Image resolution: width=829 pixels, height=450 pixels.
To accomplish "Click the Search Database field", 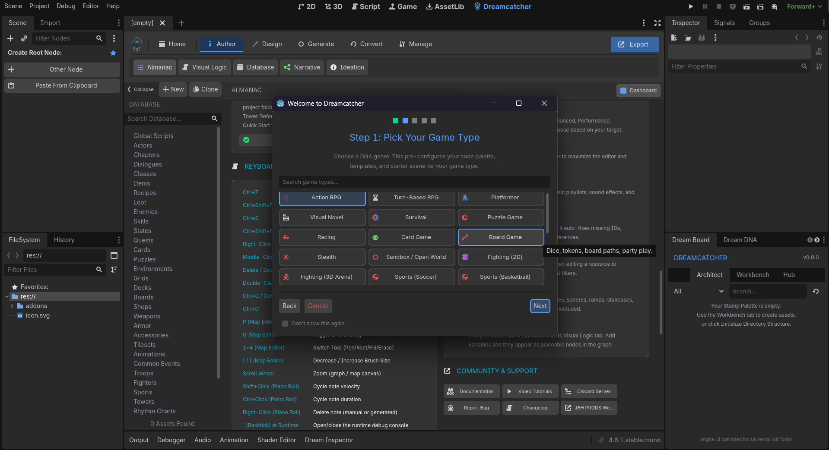I will tap(173, 119).
